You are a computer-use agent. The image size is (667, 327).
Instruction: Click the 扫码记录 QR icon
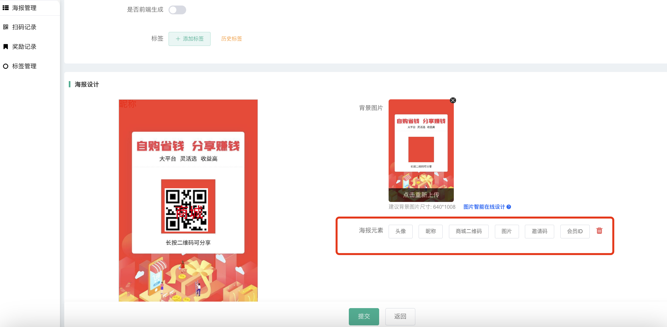(x=6, y=27)
